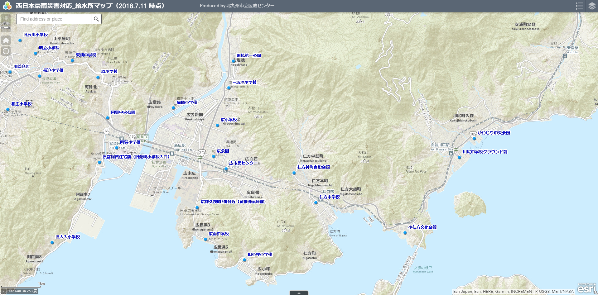Zoom out with the minus button
Viewport: 598px width, 295px height.
click(6, 28)
